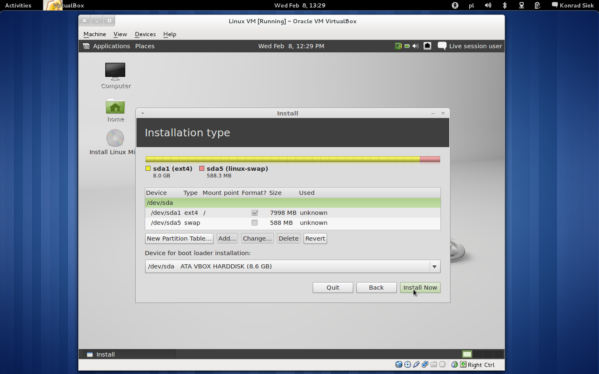Select the /dev/sda1 ext4 partition row
Viewport: 599px width, 374px height.
pos(293,213)
